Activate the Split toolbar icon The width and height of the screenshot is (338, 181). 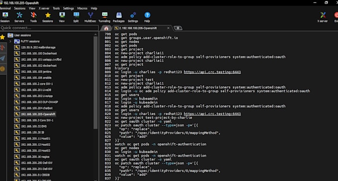pyautogui.click(x=76, y=17)
